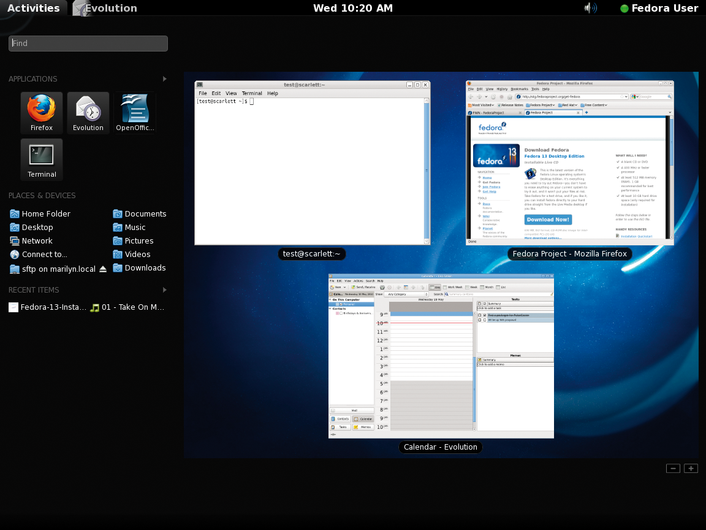Open Free Content bookmarks folder in Firefox
The image size is (706, 530).
594,105
